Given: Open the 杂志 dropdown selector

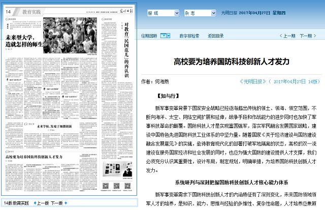Looking at the screenshot, I should point(200,13).
